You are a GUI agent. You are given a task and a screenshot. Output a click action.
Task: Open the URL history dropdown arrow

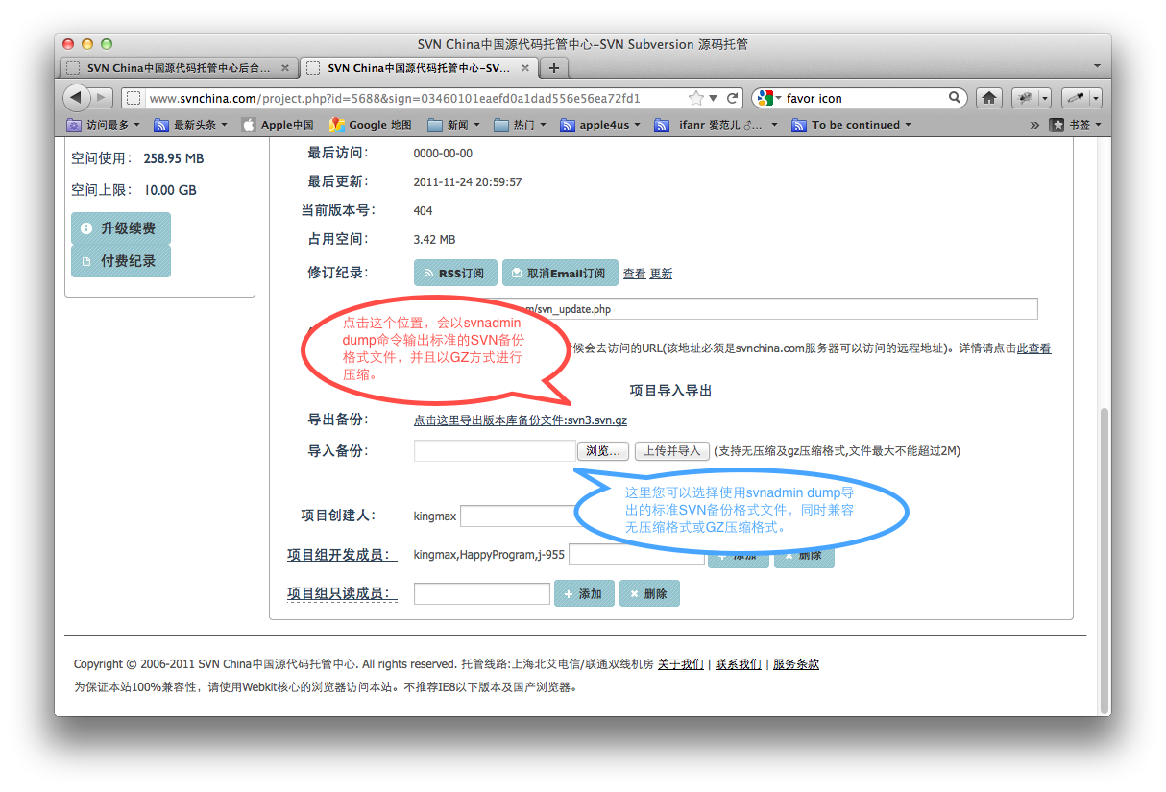713,98
